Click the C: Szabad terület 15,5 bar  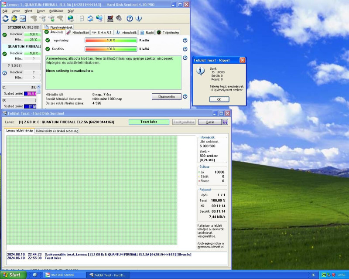tap(30, 94)
